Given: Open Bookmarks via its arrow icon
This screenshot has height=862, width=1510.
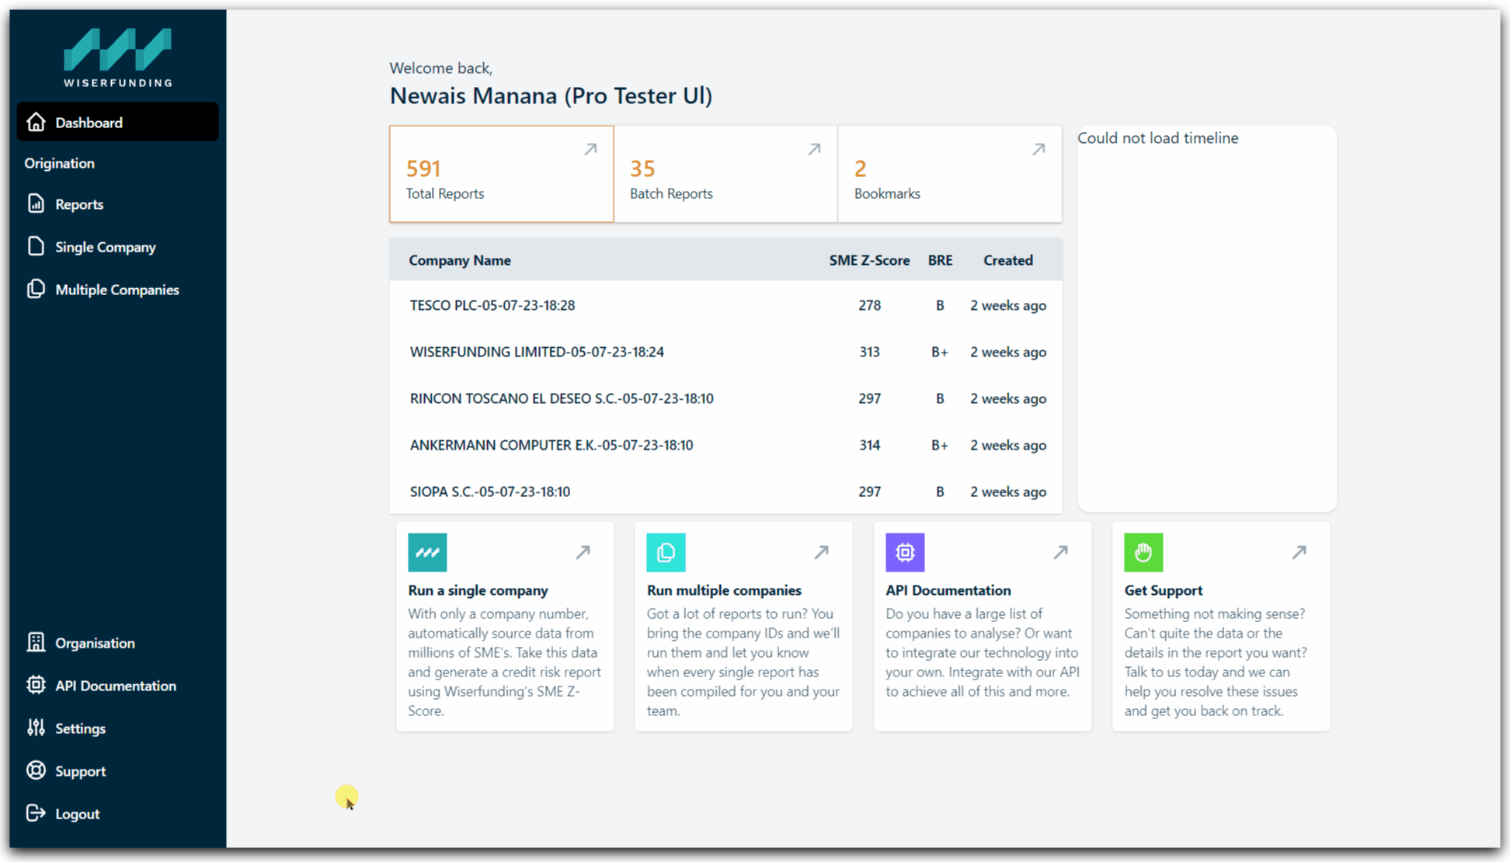Looking at the screenshot, I should coord(1039,149).
